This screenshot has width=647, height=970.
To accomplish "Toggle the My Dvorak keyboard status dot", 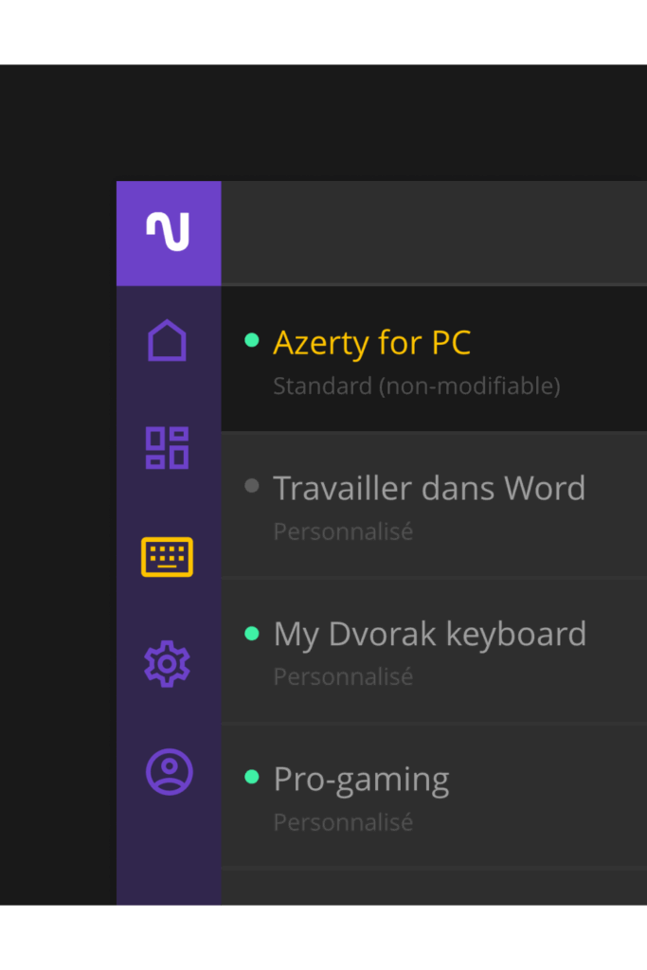I will pos(252,633).
